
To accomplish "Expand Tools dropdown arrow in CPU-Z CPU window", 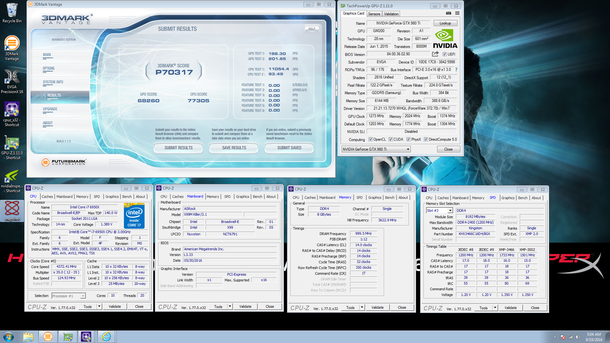I will coord(99,306).
